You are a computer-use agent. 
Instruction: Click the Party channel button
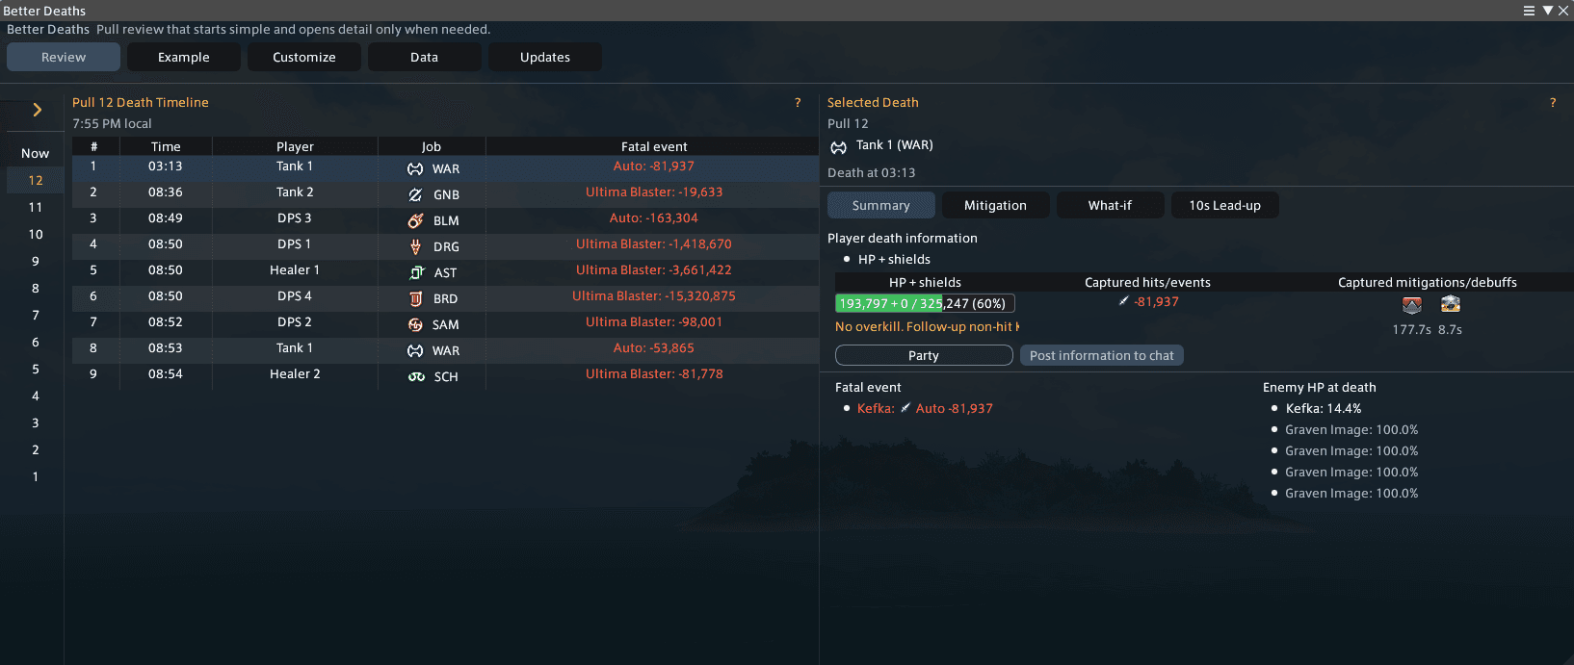(x=924, y=355)
